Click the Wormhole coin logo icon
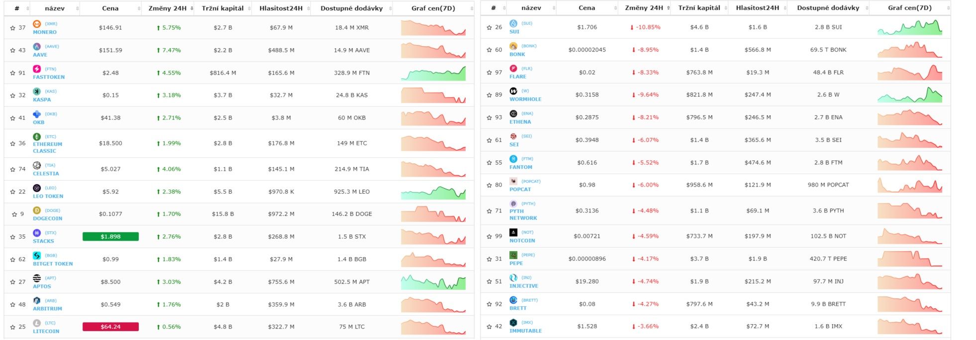Viewport: 976px width, 340px height. [x=513, y=91]
